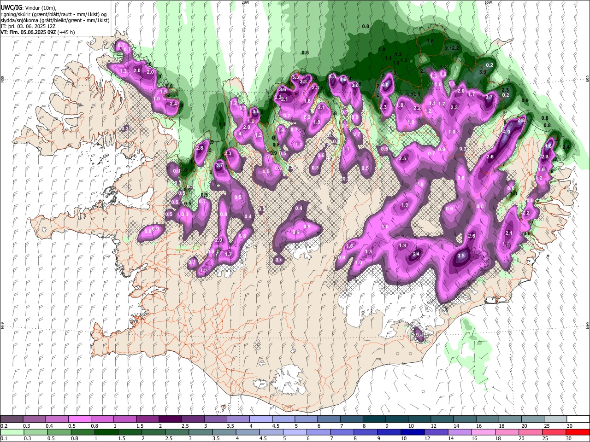Pick the 1.5–2 magenta-purple snow swatch
The image size is (590, 442).
coord(147,419)
